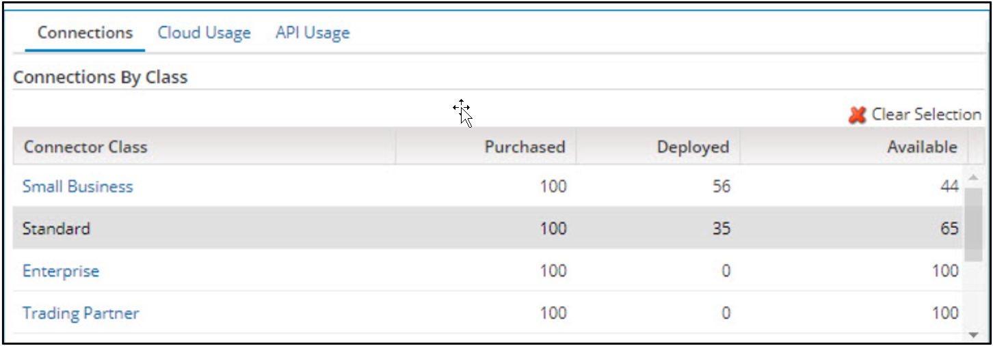
Task: Click the Trading Partner link
Action: pos(81,313)
